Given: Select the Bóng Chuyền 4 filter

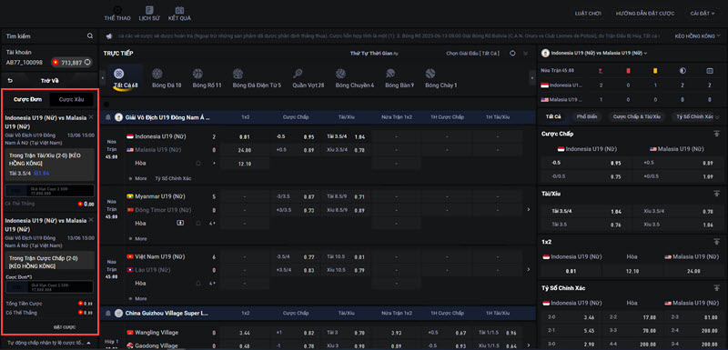Looking at the screenshot, I should click(x=355, y=78).
